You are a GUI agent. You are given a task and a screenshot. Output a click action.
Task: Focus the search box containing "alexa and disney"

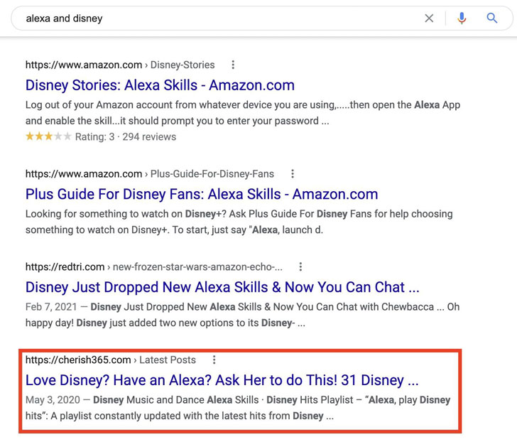(x=213, y=18)
